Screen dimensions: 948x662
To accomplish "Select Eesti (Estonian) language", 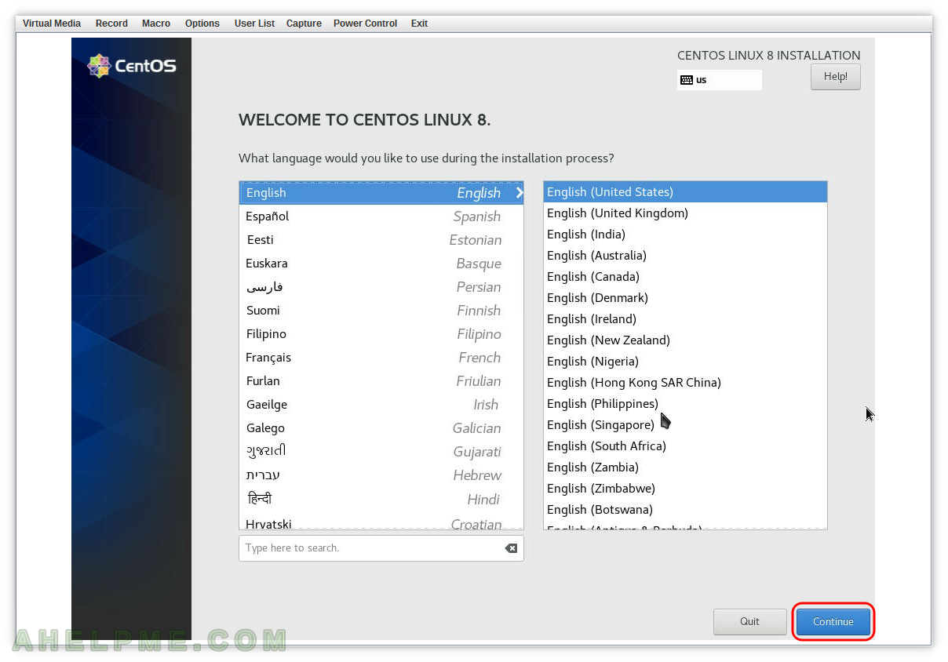I will (x=381, y=240).
